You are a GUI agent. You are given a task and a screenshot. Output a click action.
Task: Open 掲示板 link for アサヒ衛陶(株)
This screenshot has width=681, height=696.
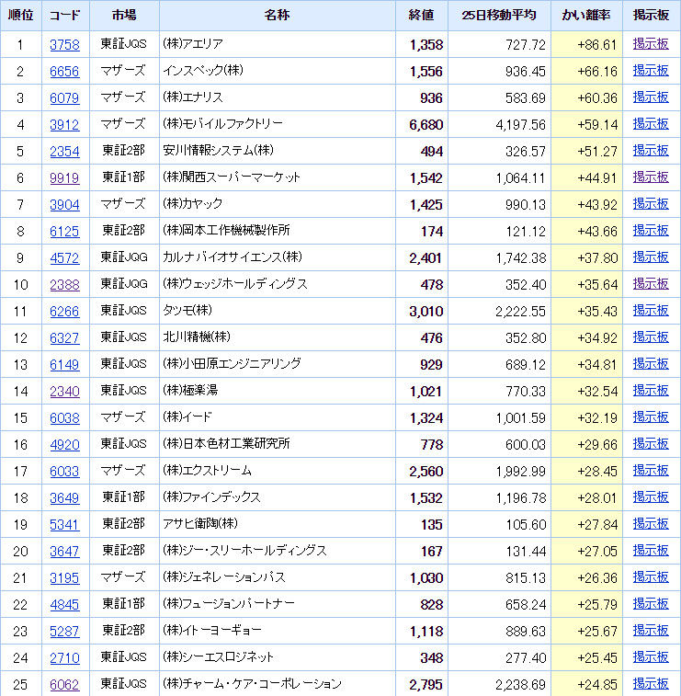coord(651,524)
